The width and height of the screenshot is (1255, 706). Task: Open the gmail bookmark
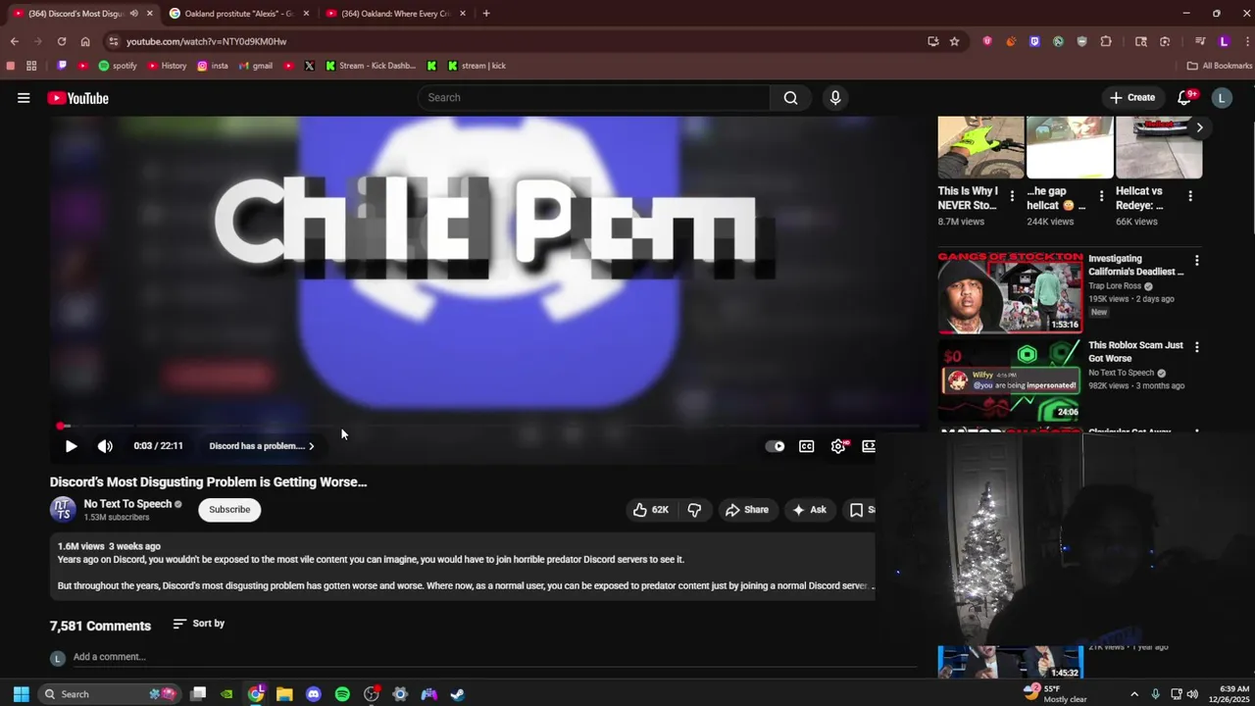pyautogui.click(x=256, y=66)
